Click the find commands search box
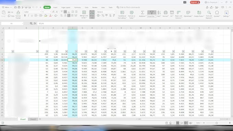The width and height of the screenshot is (233, 131). (x=128, y=7)
